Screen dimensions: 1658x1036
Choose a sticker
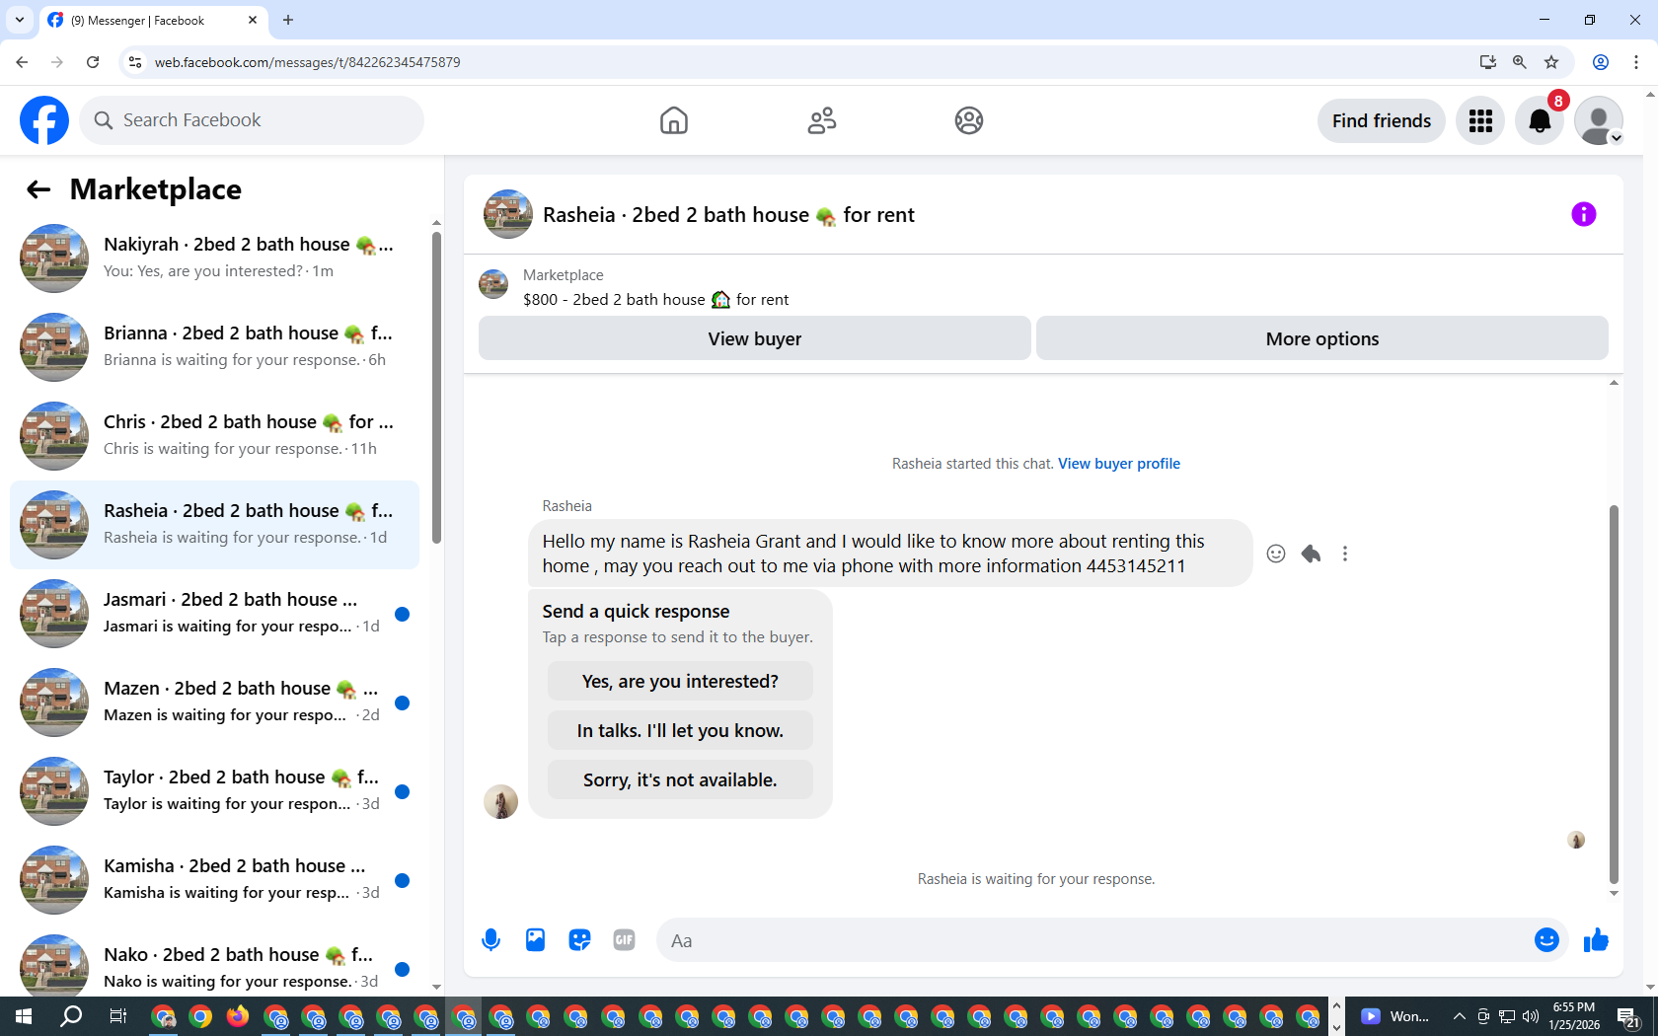point(579,940)
